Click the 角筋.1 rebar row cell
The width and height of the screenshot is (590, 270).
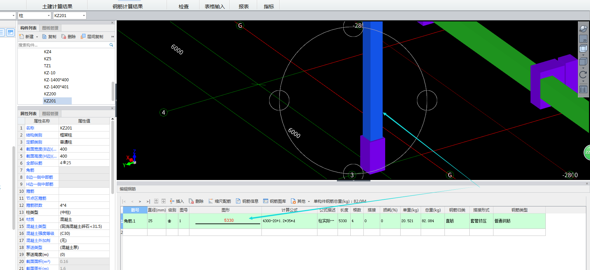click(135, 221)
